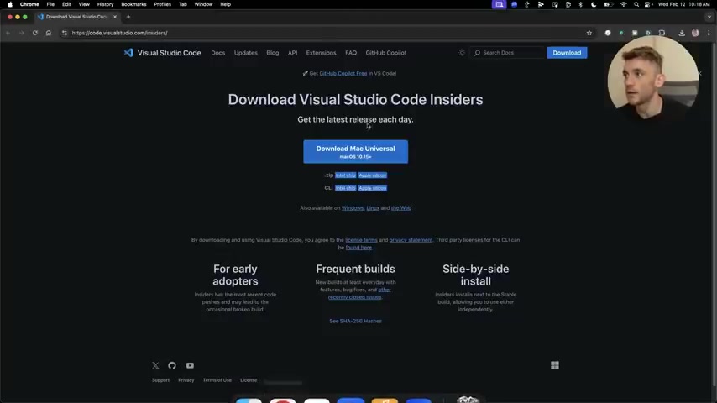Screen dimensions: 717x403
Task: Open the recently closed issues link
Action: (x=355, y=297)
